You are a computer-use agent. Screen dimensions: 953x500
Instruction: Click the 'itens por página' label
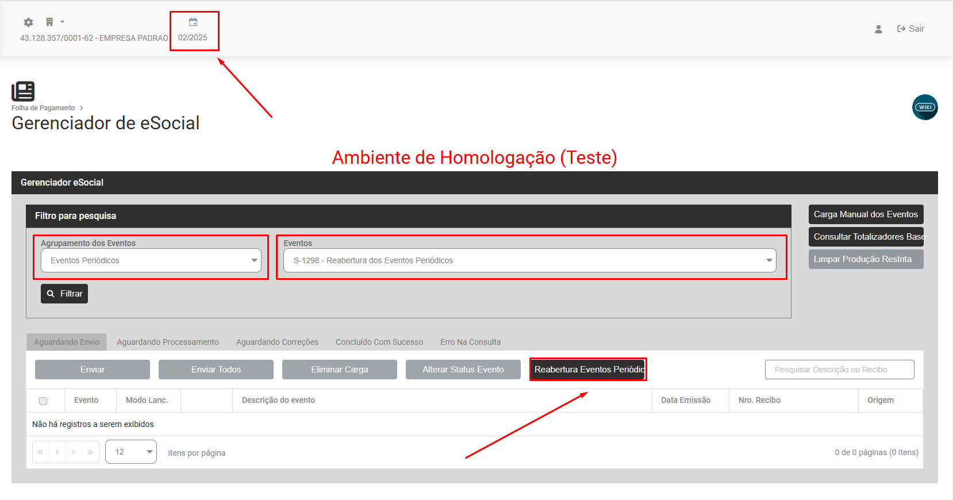[x=197, y=453]
